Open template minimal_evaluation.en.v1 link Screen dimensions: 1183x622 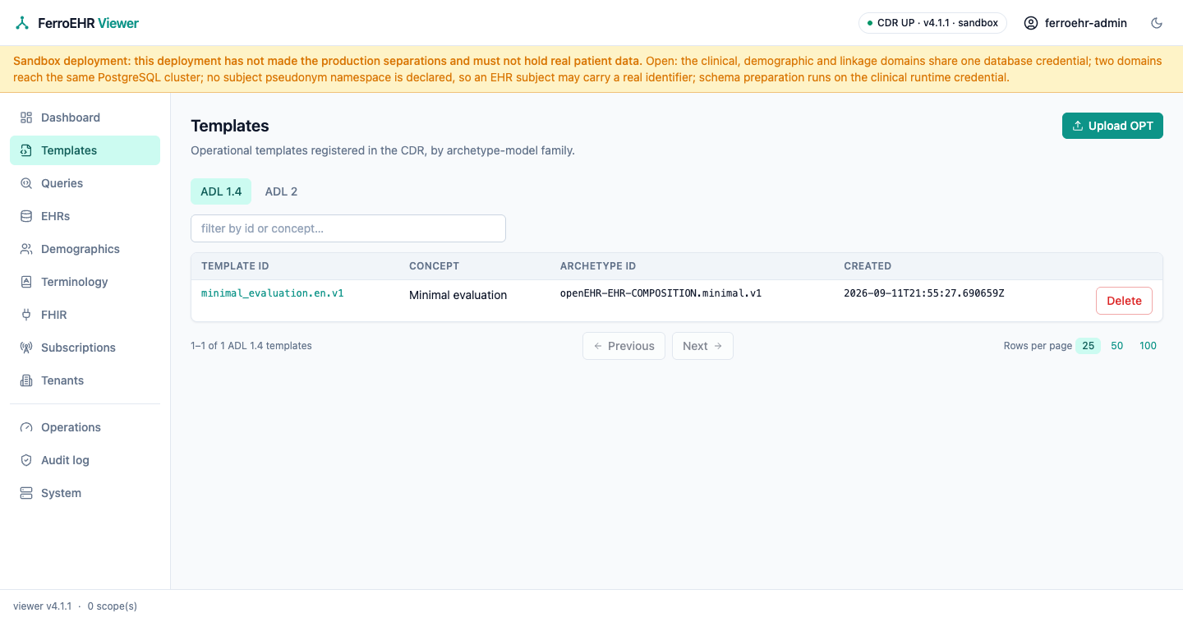click(x=272, y=293)
